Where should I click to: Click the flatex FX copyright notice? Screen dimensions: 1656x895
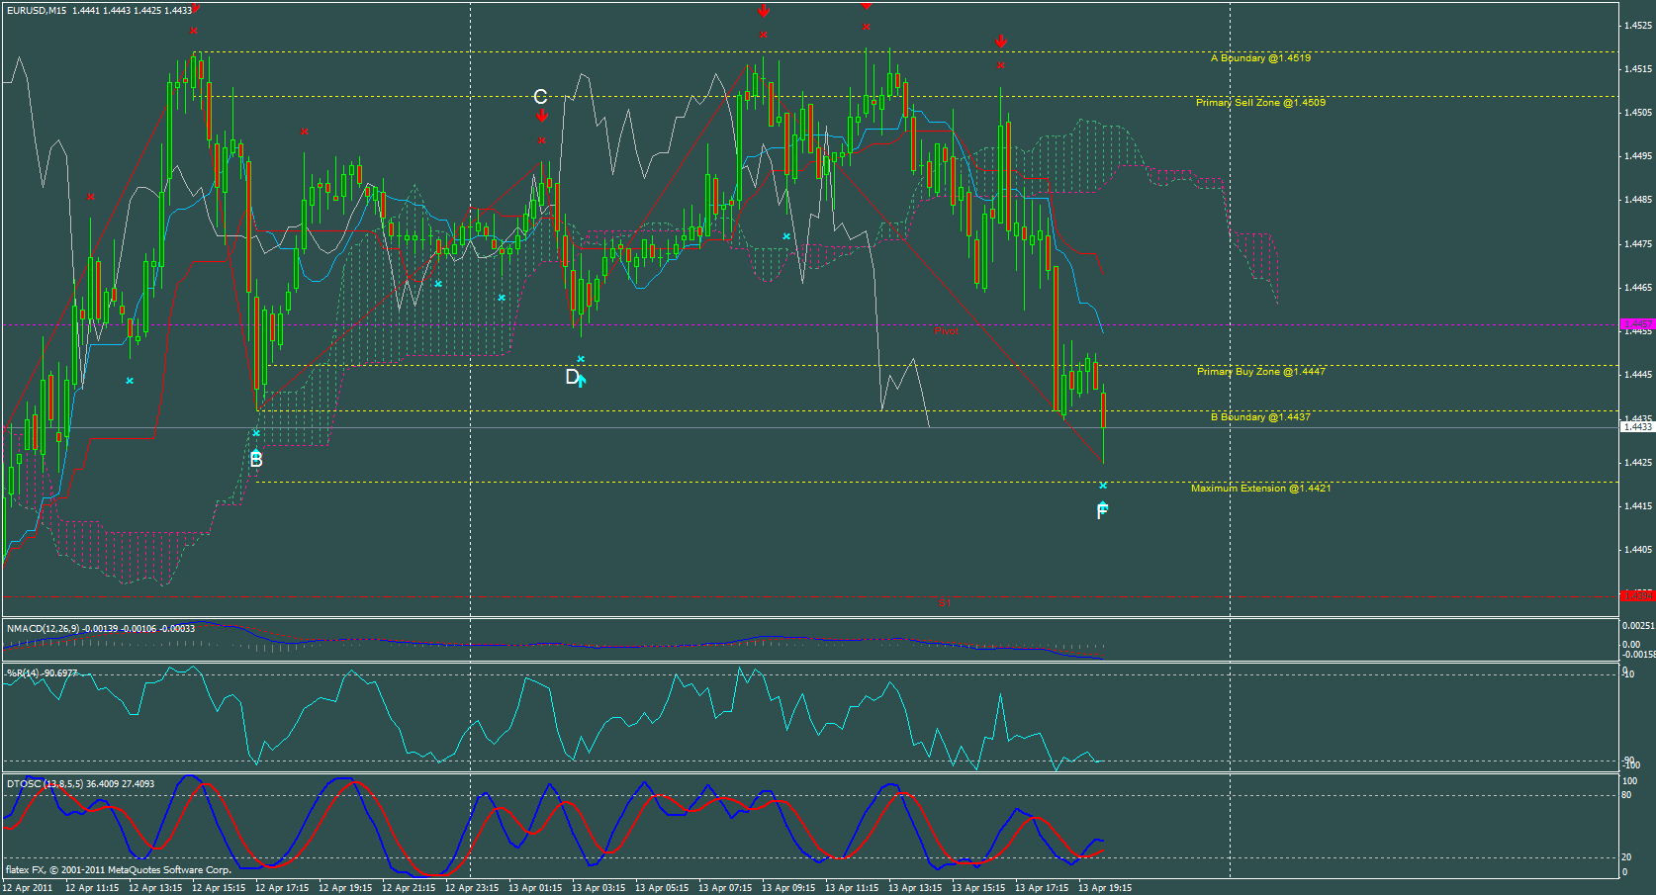pos(117,869)
